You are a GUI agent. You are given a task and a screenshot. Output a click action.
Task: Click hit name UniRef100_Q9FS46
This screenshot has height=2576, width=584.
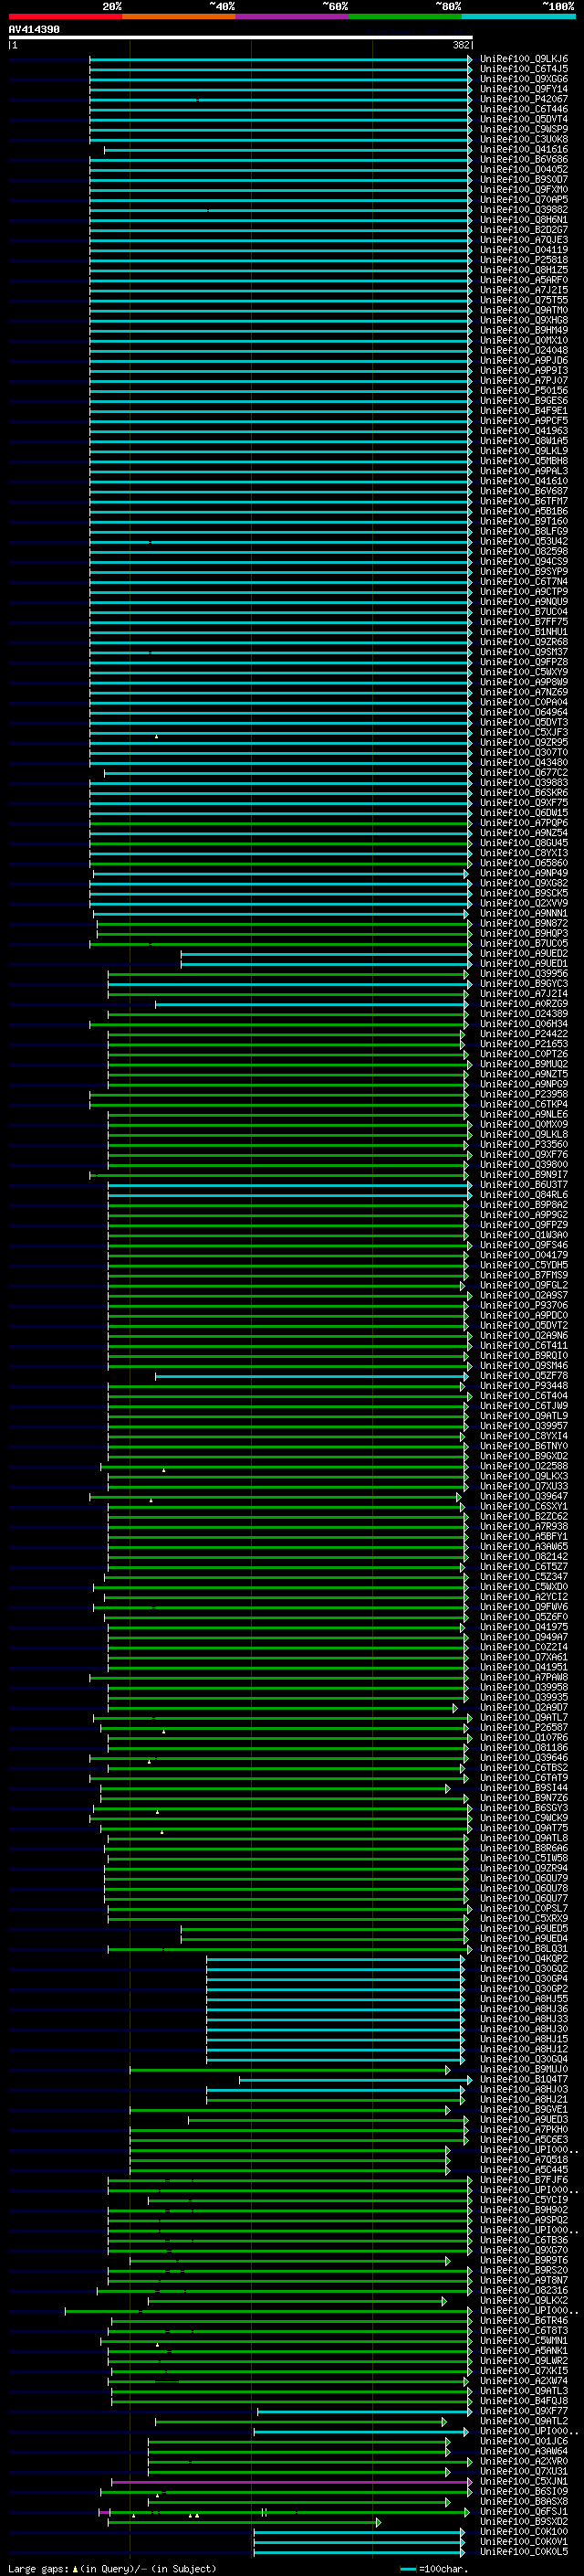click(x=524, y=1245)
